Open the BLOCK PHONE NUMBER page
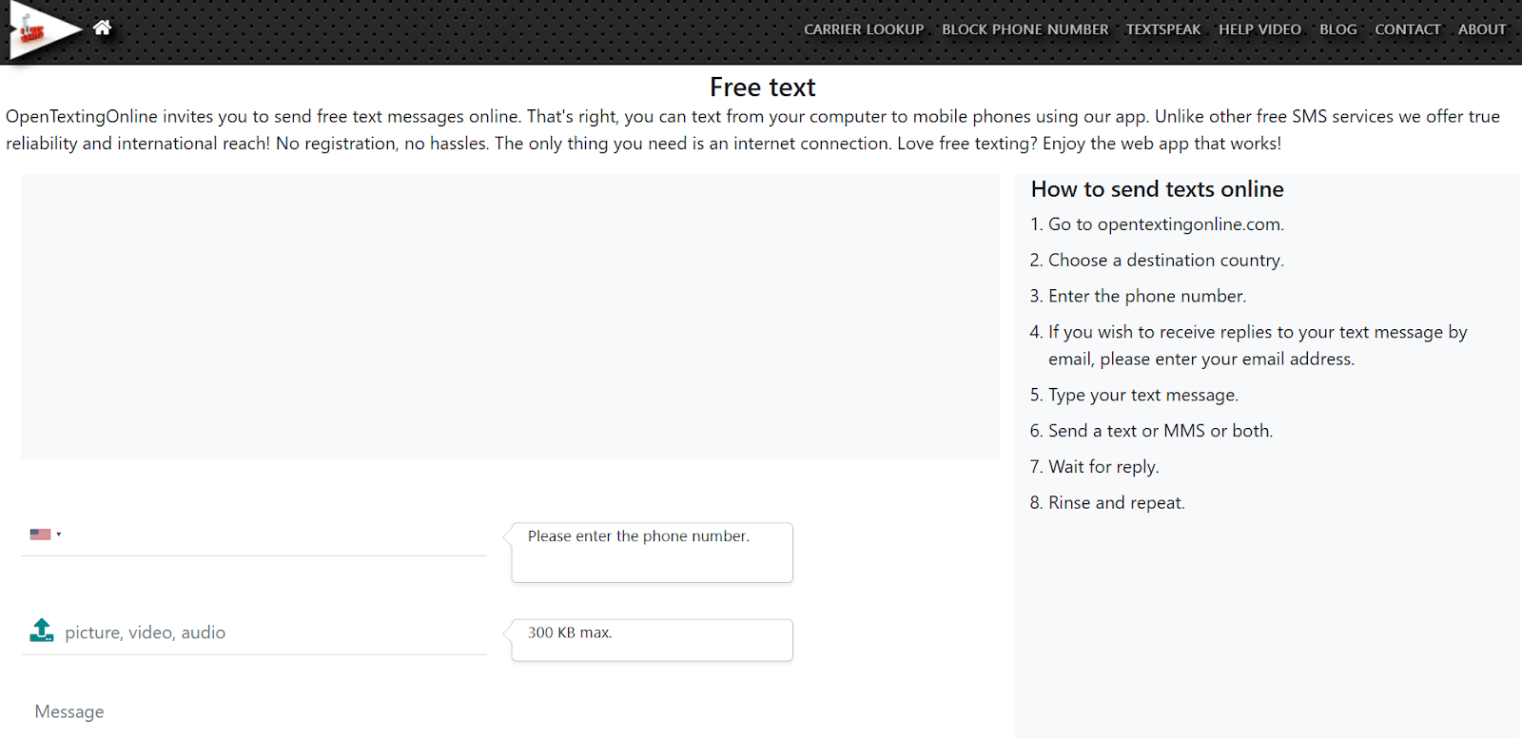Screen dimensions: 1522x739 click(x=1024, y=29)
